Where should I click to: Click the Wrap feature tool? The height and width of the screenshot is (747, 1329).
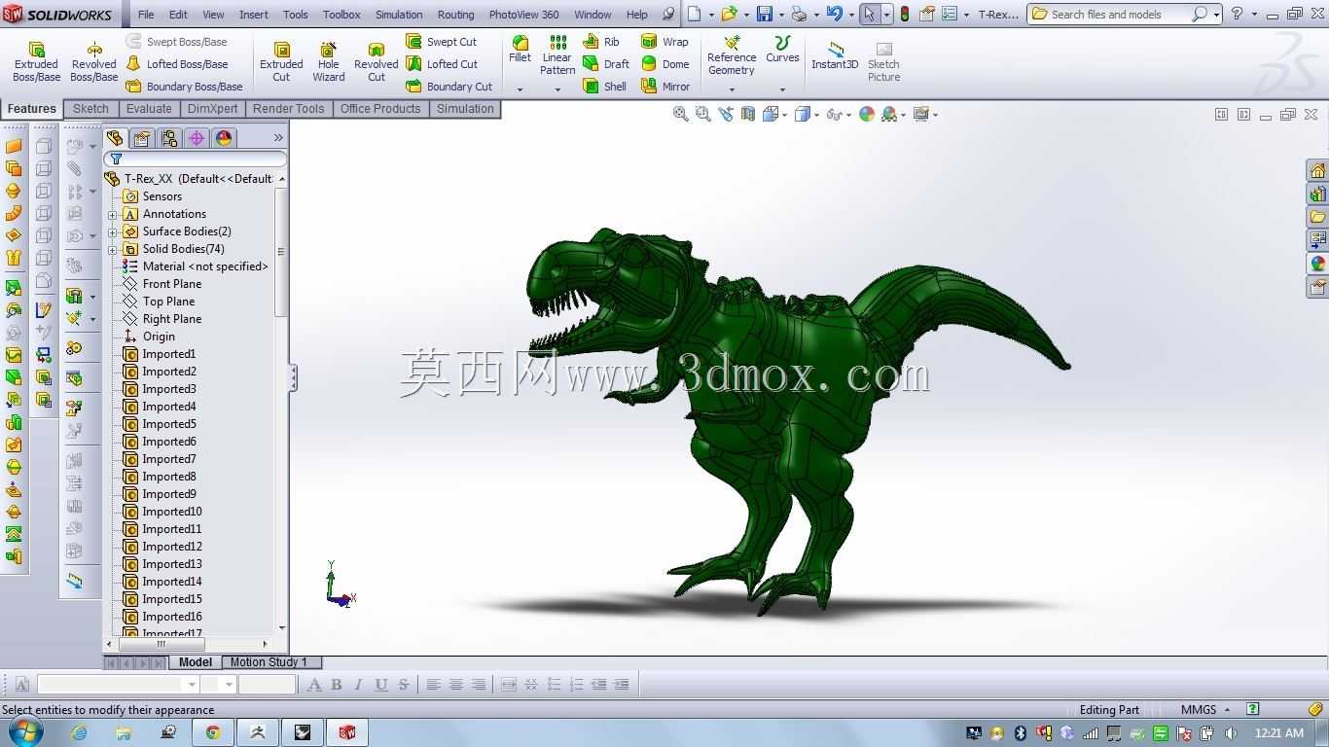(665, 42)
